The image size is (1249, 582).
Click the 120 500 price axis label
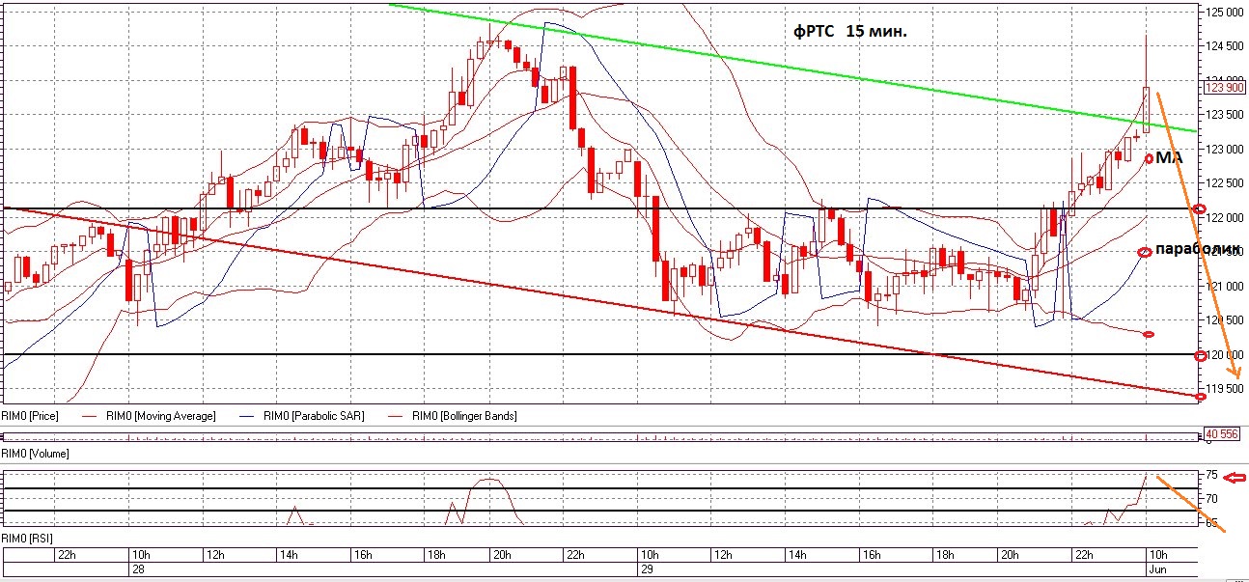pos(1224,319)
